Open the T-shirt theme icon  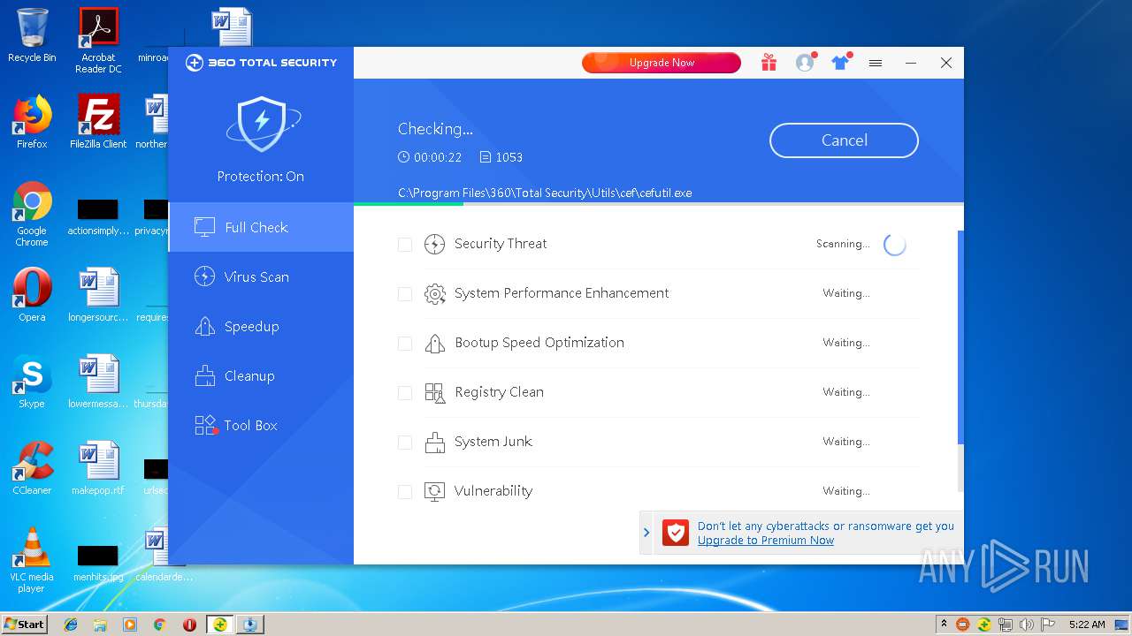point(840,63)
